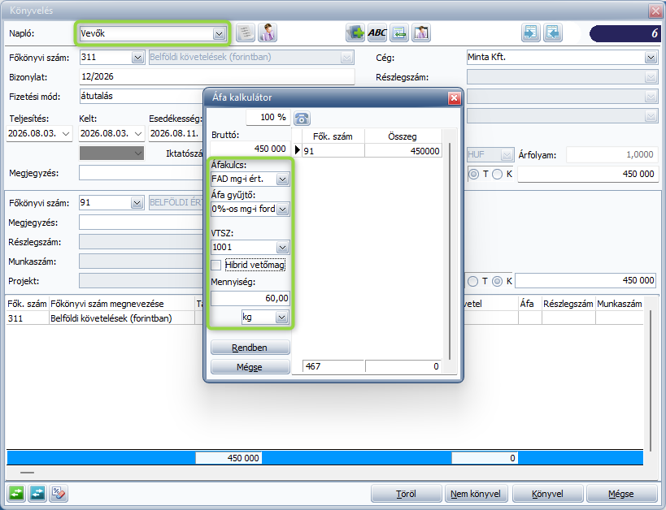The height and width of the screenshot is (510, 666).
Task: Click the person-in-window toolbar icon
Action: coord(421,32)
